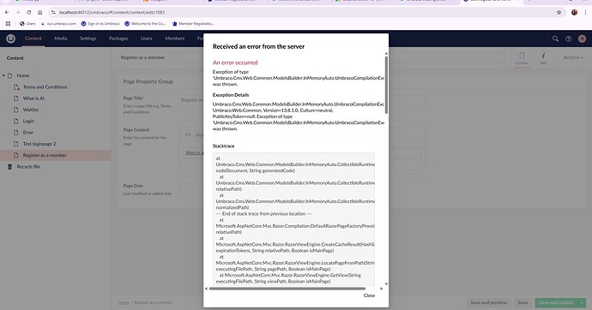Image resolution: width=592 pixels, height=310 pixels.
Task: Open the Member Registratio... bookmark
Action: point(193,24)
